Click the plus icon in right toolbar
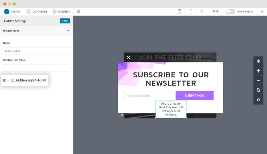This screenshot has width=267, height=154. (x=258, y=71)
